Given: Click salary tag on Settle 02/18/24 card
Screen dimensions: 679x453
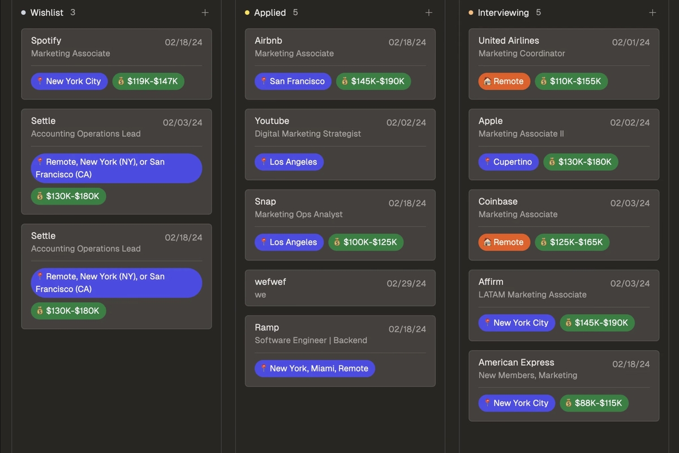Looking at the screenshot, I should click(x=68, y=311).
